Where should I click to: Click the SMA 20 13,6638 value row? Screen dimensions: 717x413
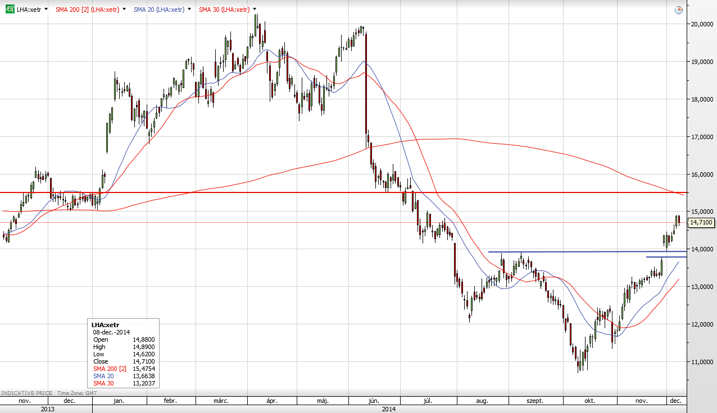click(x=124, y=376)
